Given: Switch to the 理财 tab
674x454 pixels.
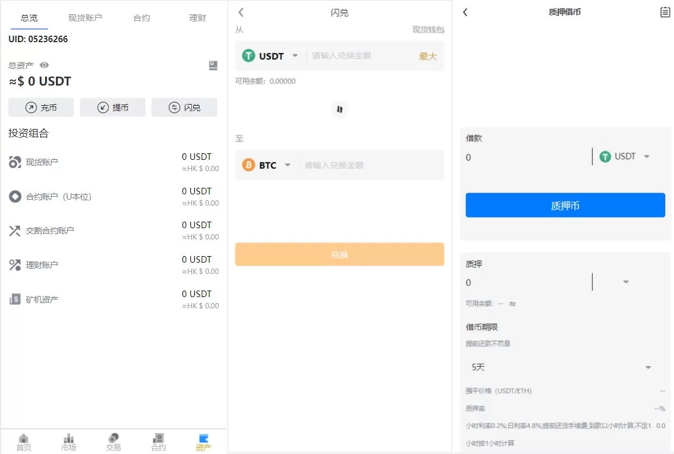Looking at the screenshot, I should coord(197,18).
